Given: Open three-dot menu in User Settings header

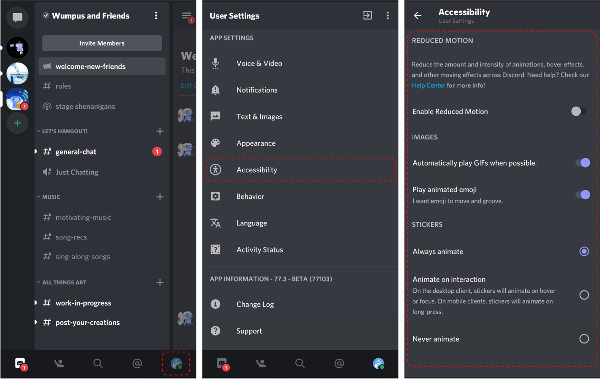Looking at the screenshot, I should (388, 15).
